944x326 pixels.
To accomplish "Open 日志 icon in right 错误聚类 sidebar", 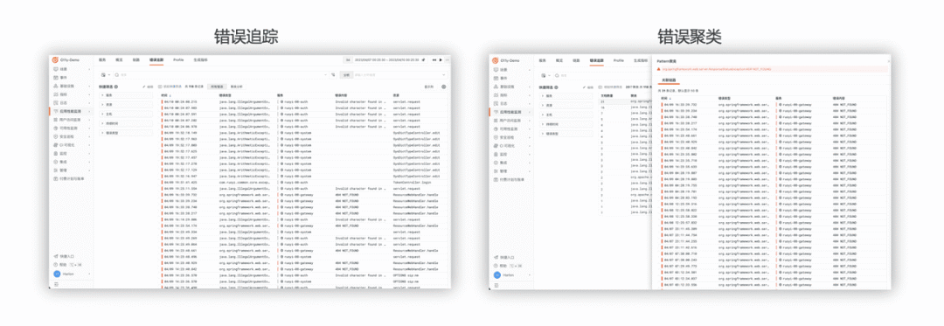I will pyautogui.click(x=496, y=103).
